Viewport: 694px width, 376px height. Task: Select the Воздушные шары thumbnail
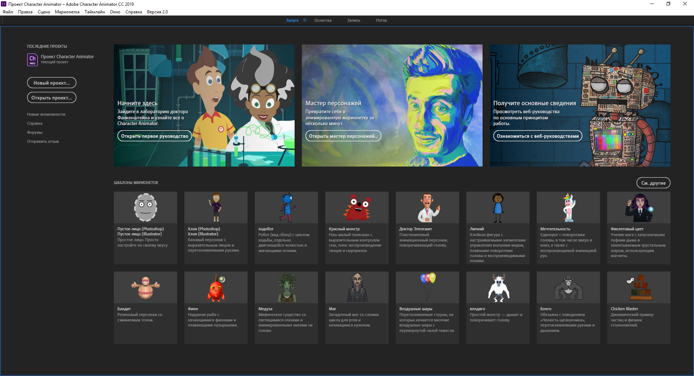[x=427, y=287]
